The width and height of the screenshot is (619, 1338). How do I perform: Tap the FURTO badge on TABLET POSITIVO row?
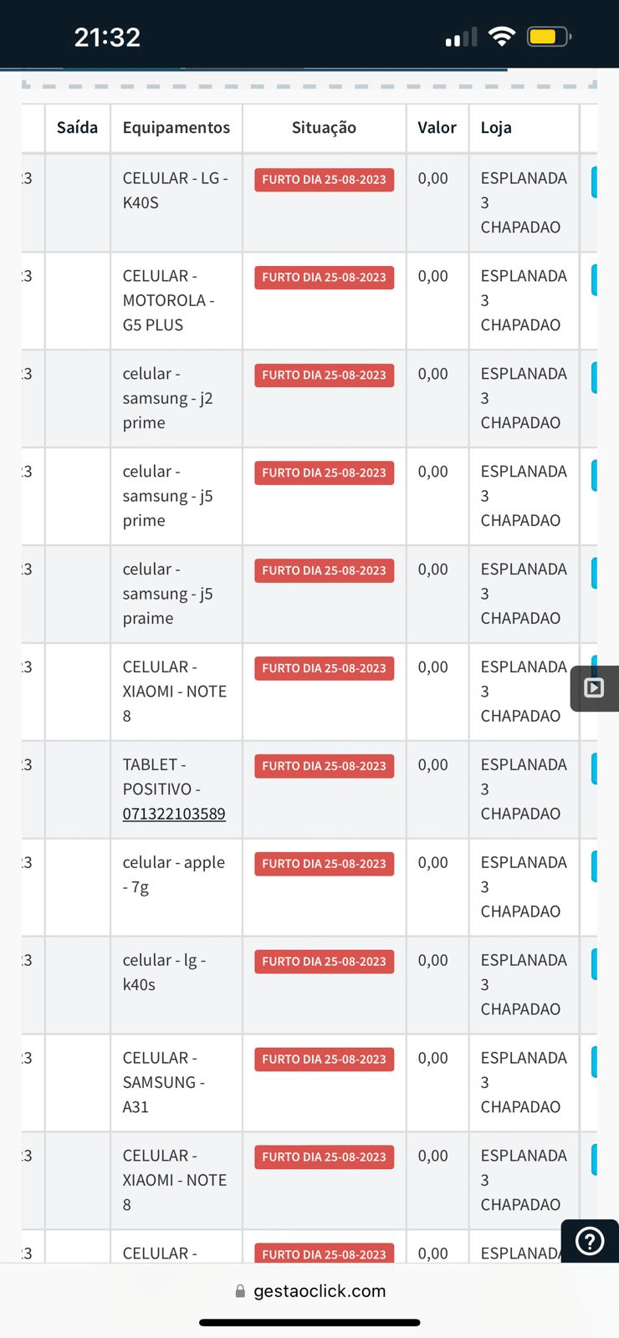324,766
